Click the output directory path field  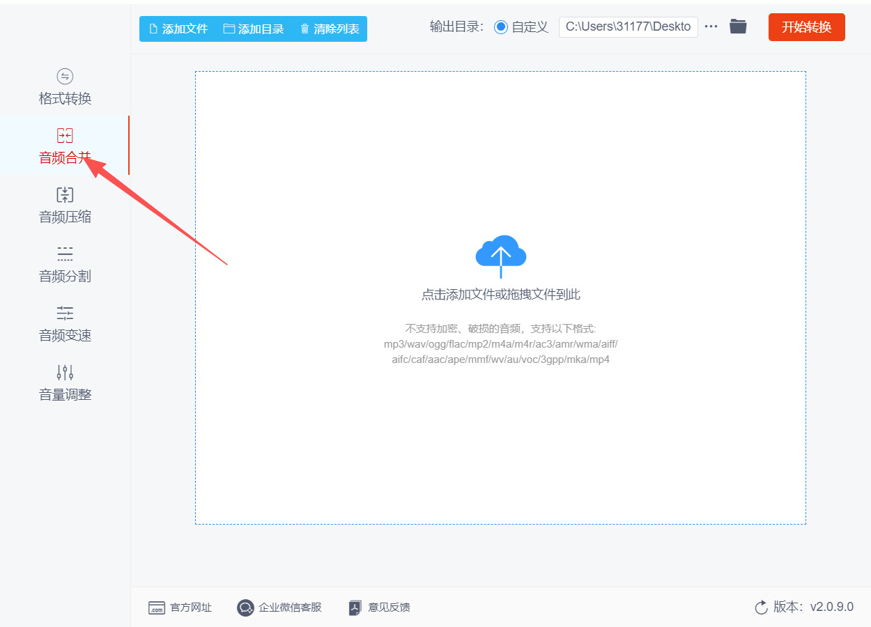pos(629,27)
